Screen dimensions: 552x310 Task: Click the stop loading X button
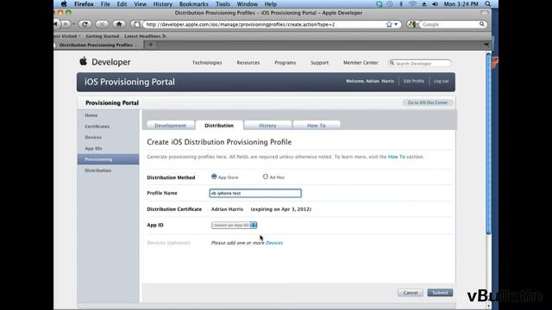click(x=102, y=24)
